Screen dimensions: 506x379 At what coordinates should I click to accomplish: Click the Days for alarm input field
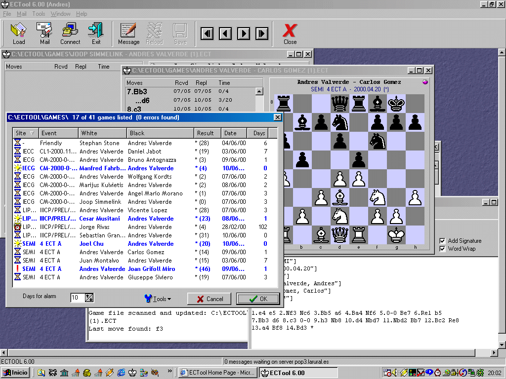tap(78, 298)
